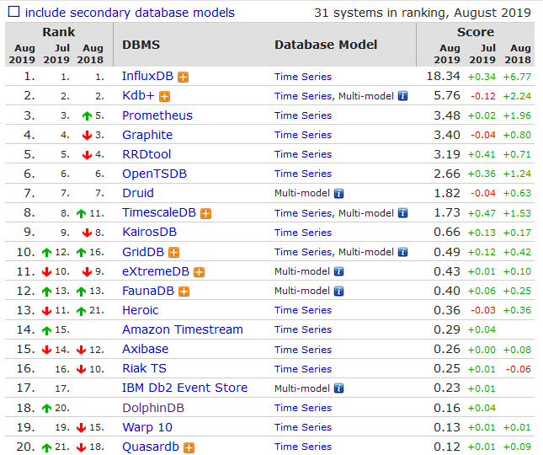This screenshot has height=455, width=543.
Task: Click Time Series model link in KairosDB row
Action: pos(303,233)
